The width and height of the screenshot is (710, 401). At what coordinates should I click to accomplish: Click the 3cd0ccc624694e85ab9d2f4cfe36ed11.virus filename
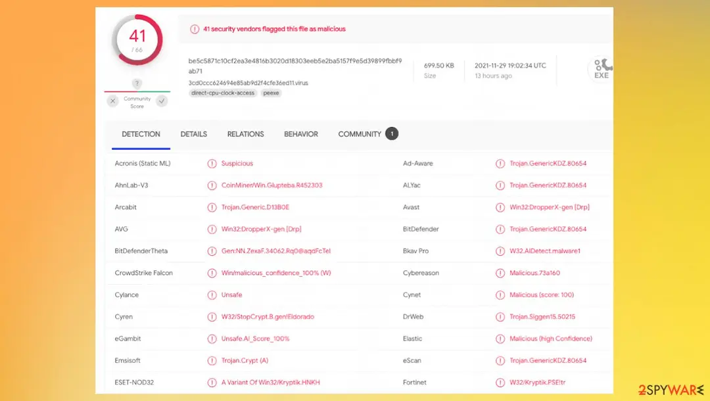tap(248, 83)
